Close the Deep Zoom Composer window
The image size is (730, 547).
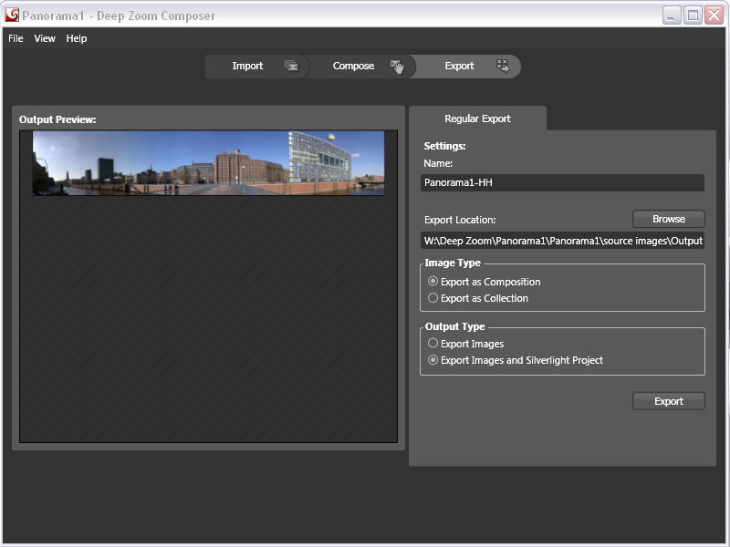(713, 15)
